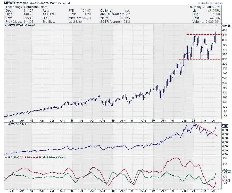Select the red dashed resistance line near 400
This screenshot has width=232, height=193.
click(x=201, y=34)
